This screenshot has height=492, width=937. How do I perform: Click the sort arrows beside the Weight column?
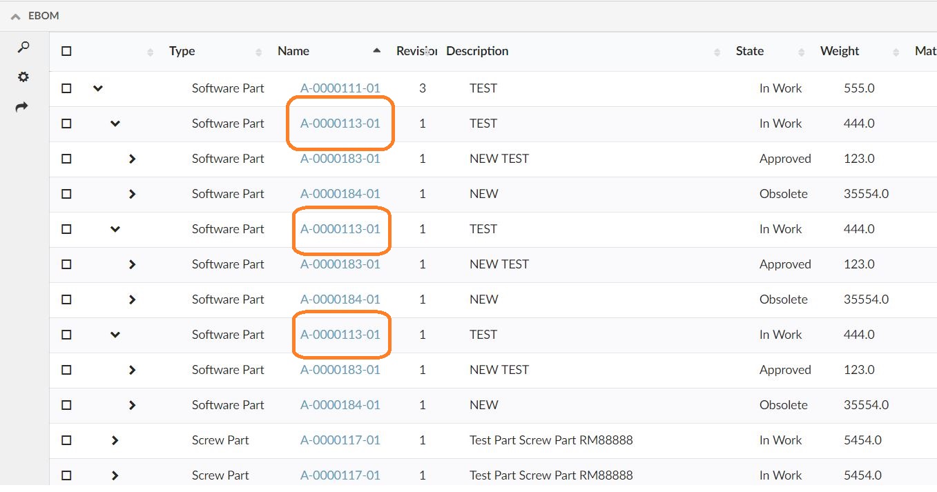[896, 52]
